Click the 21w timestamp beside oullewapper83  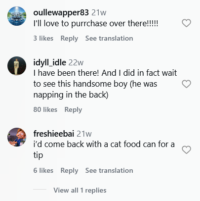click(x=99, y=12)
